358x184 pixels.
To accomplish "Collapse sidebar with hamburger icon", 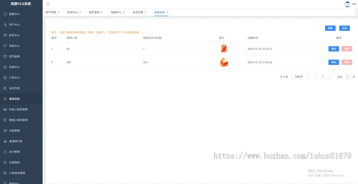I will [48, 4].
